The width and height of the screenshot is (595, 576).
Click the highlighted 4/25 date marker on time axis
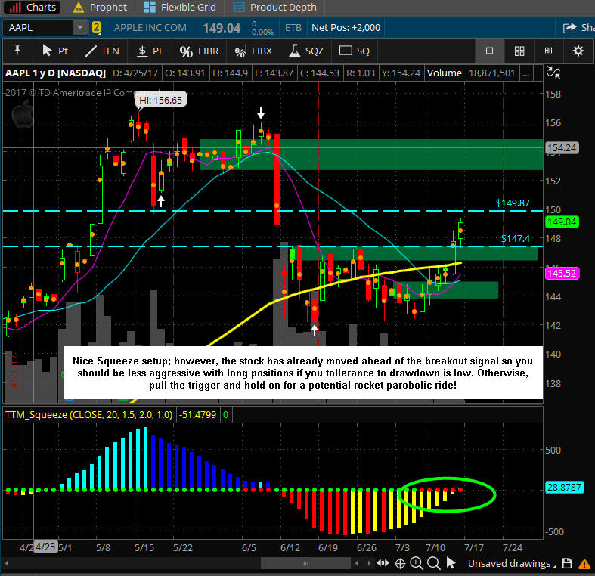[x=45, y=547]
